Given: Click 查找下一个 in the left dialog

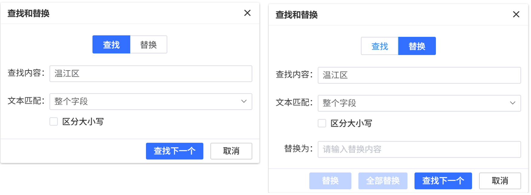Looking at the screenshot, I should point(175,151).
